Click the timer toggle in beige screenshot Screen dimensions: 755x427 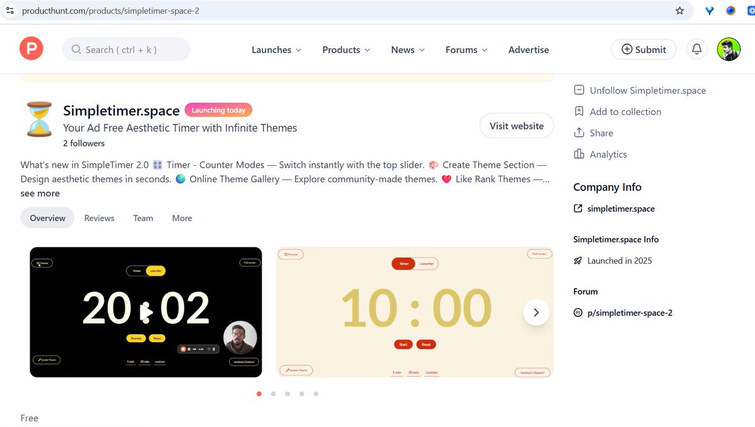pos(404,264)
